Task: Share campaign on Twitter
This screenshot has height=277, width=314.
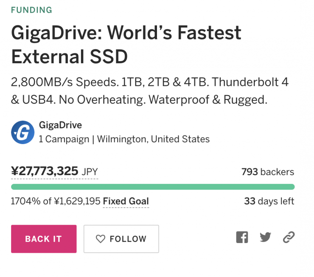Action: [x=265, y=237]
